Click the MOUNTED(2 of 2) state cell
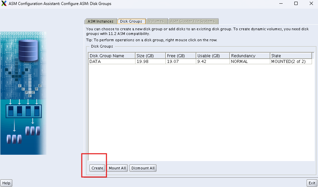Viewport: 318px width, 187px height. pos(291,62)
